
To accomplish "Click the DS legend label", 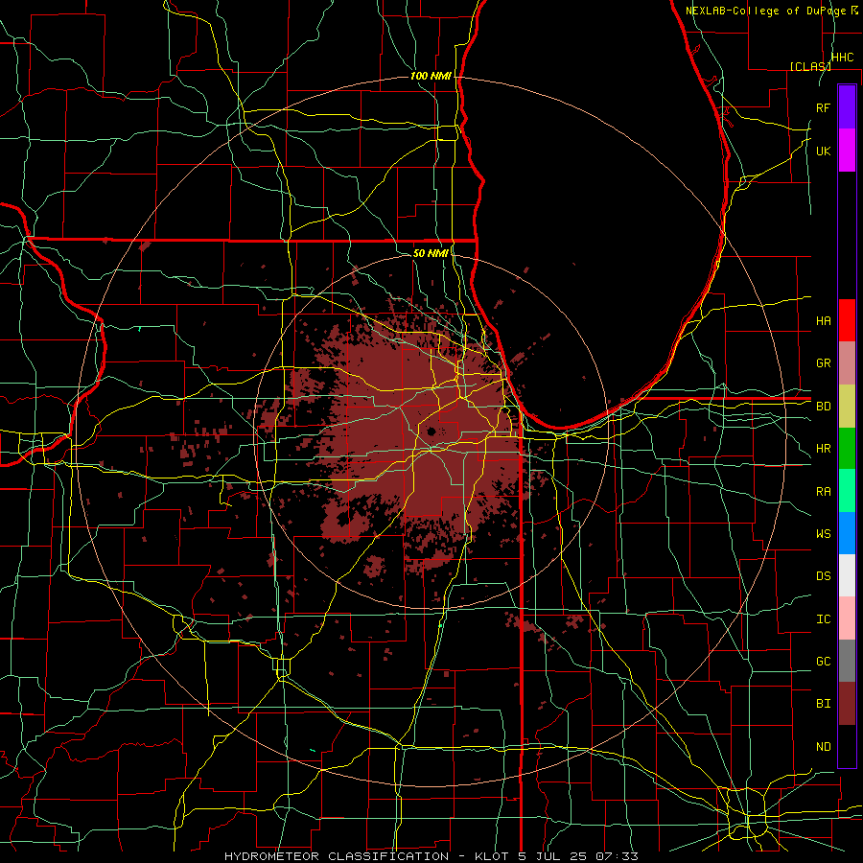I will click(824, 576).
